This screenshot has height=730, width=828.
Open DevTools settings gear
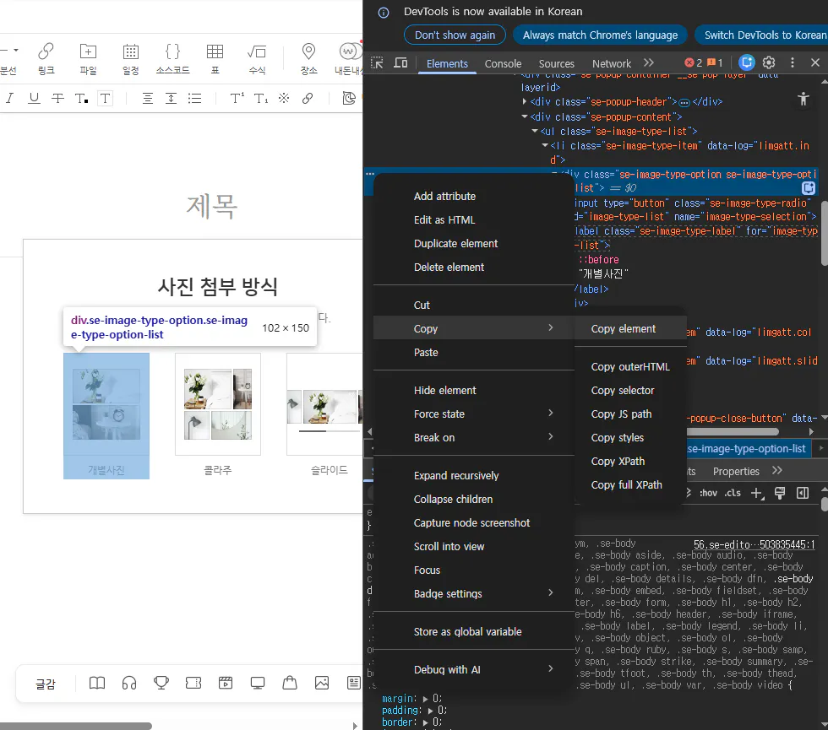click(769, 62)
